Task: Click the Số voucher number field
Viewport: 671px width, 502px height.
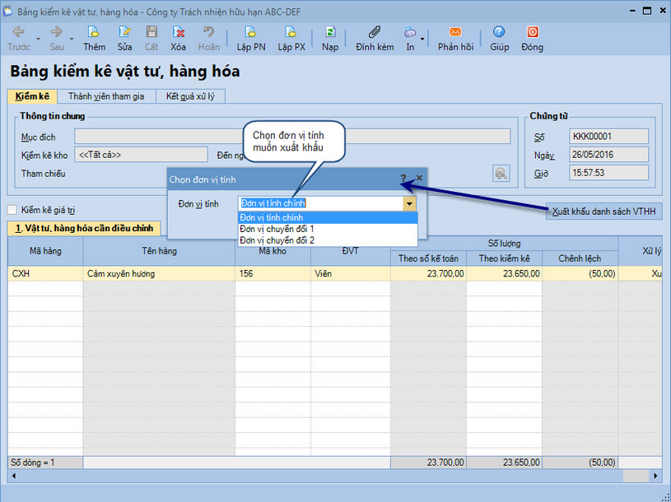Action: click(608, 137)
